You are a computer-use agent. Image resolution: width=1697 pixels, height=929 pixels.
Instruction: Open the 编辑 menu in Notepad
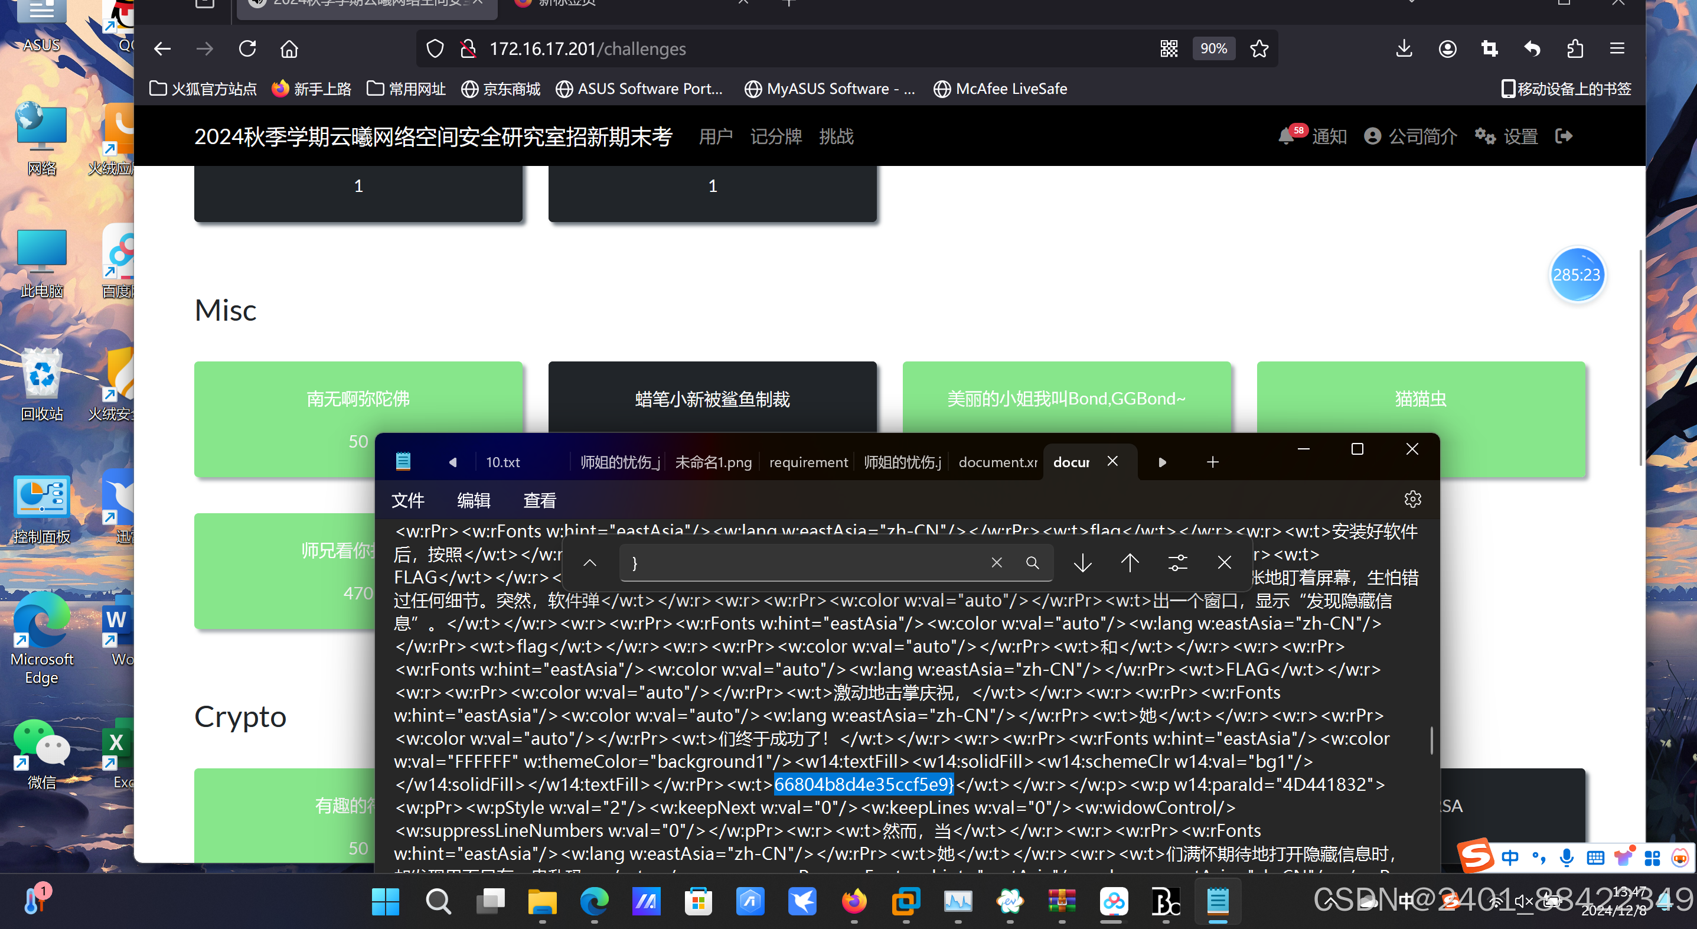coord(474,501)
